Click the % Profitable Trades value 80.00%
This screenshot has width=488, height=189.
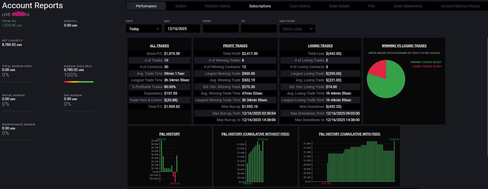(x=170, y=86)
